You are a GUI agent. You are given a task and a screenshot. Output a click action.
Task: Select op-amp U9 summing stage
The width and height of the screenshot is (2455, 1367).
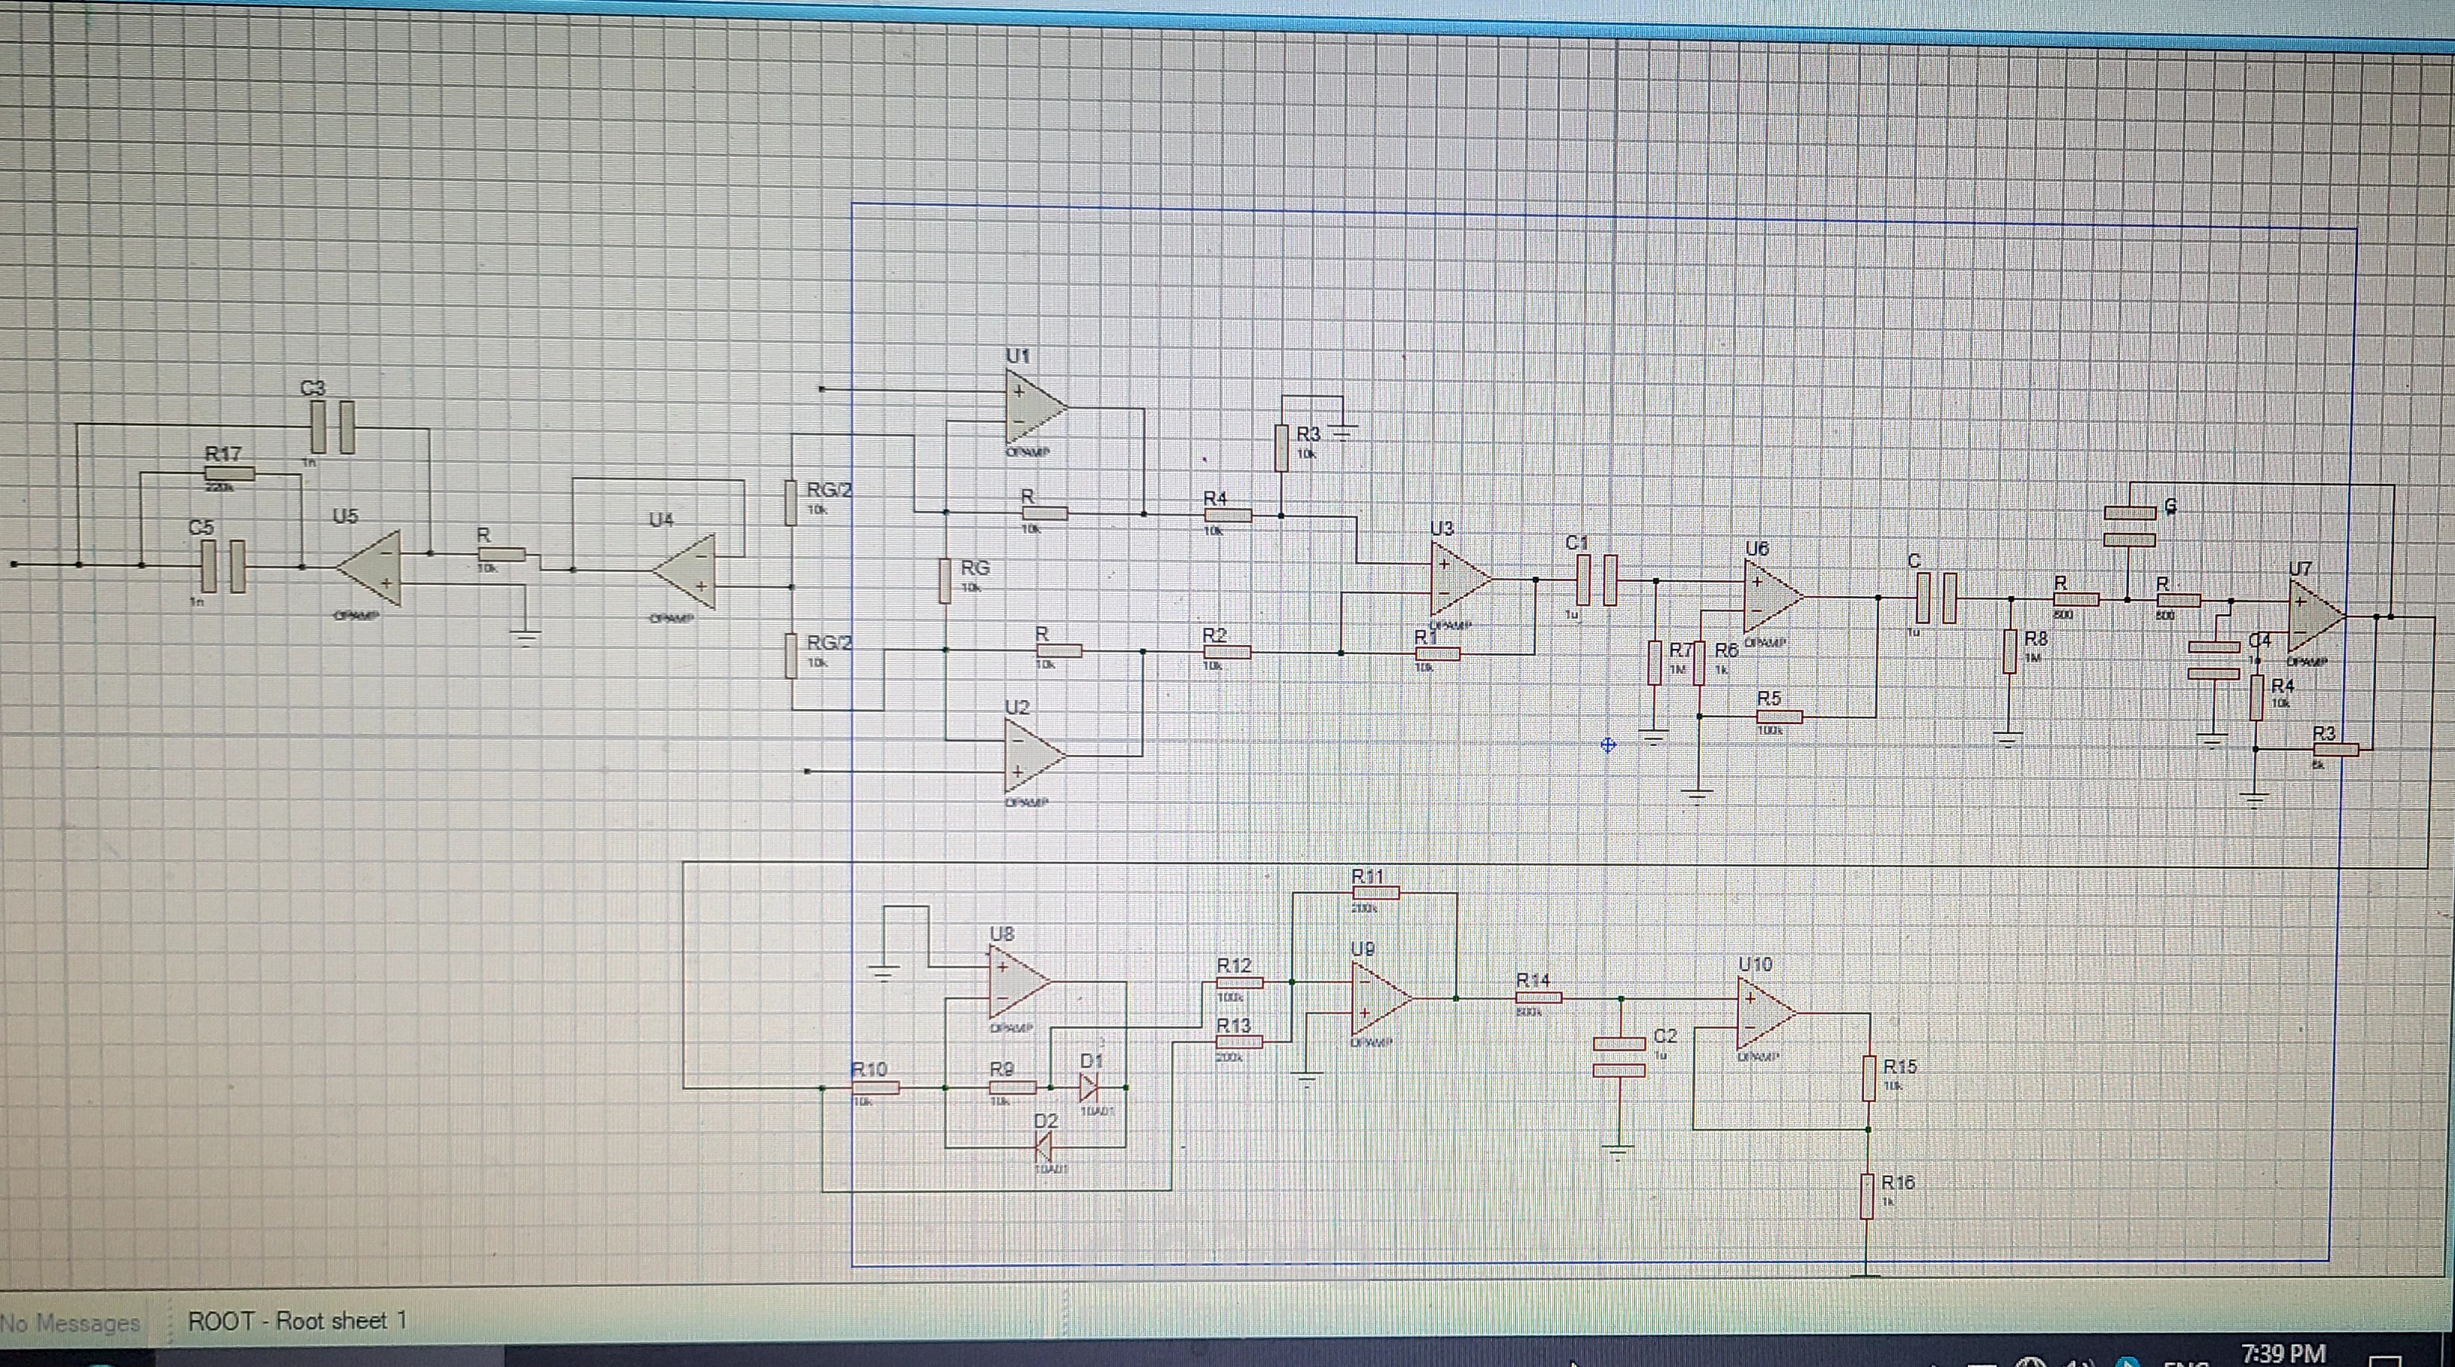pyautogui.click(x=1382, y=997)
